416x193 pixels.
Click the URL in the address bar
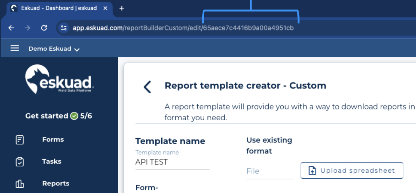tap(183, 28)
